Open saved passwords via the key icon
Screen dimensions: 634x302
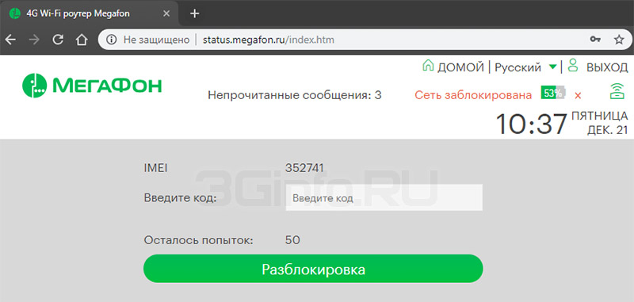click(x=595, y=39)
